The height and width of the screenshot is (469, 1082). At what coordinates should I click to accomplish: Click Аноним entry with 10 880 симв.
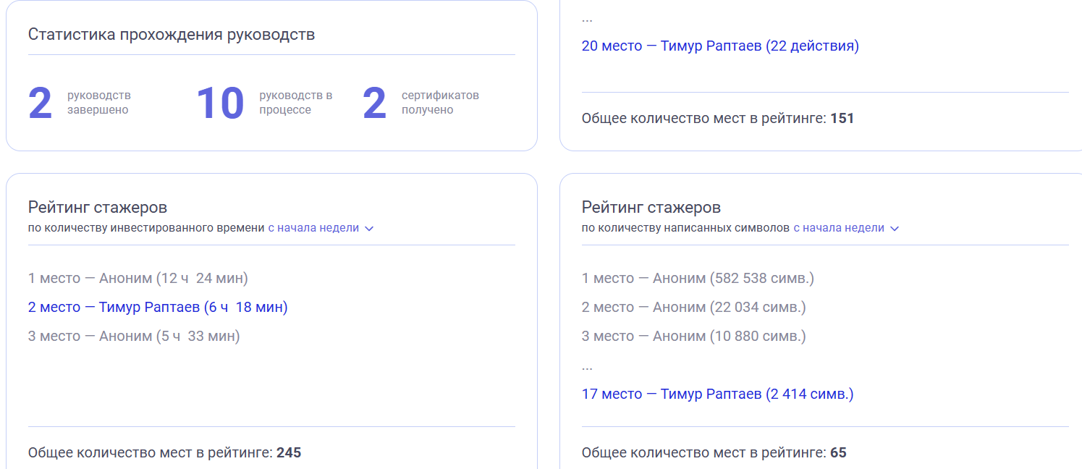coord(693,337)
